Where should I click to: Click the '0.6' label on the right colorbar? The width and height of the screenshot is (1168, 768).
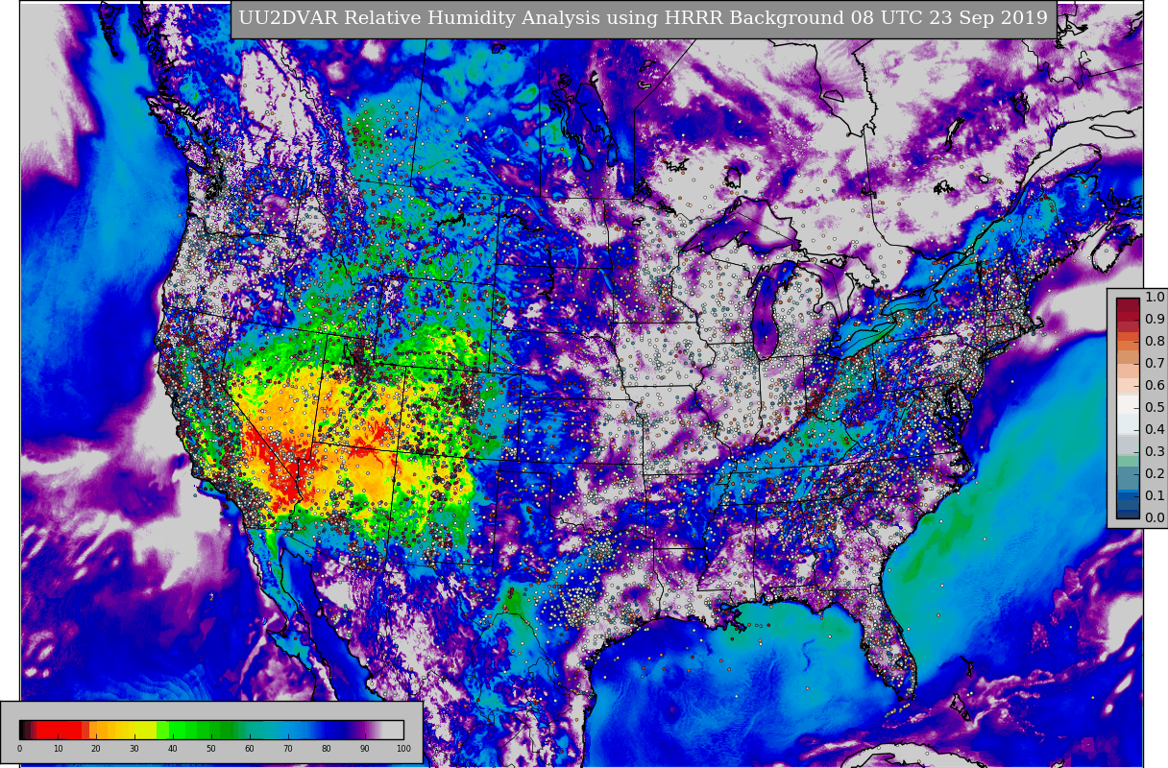[x=1155, y=386]
